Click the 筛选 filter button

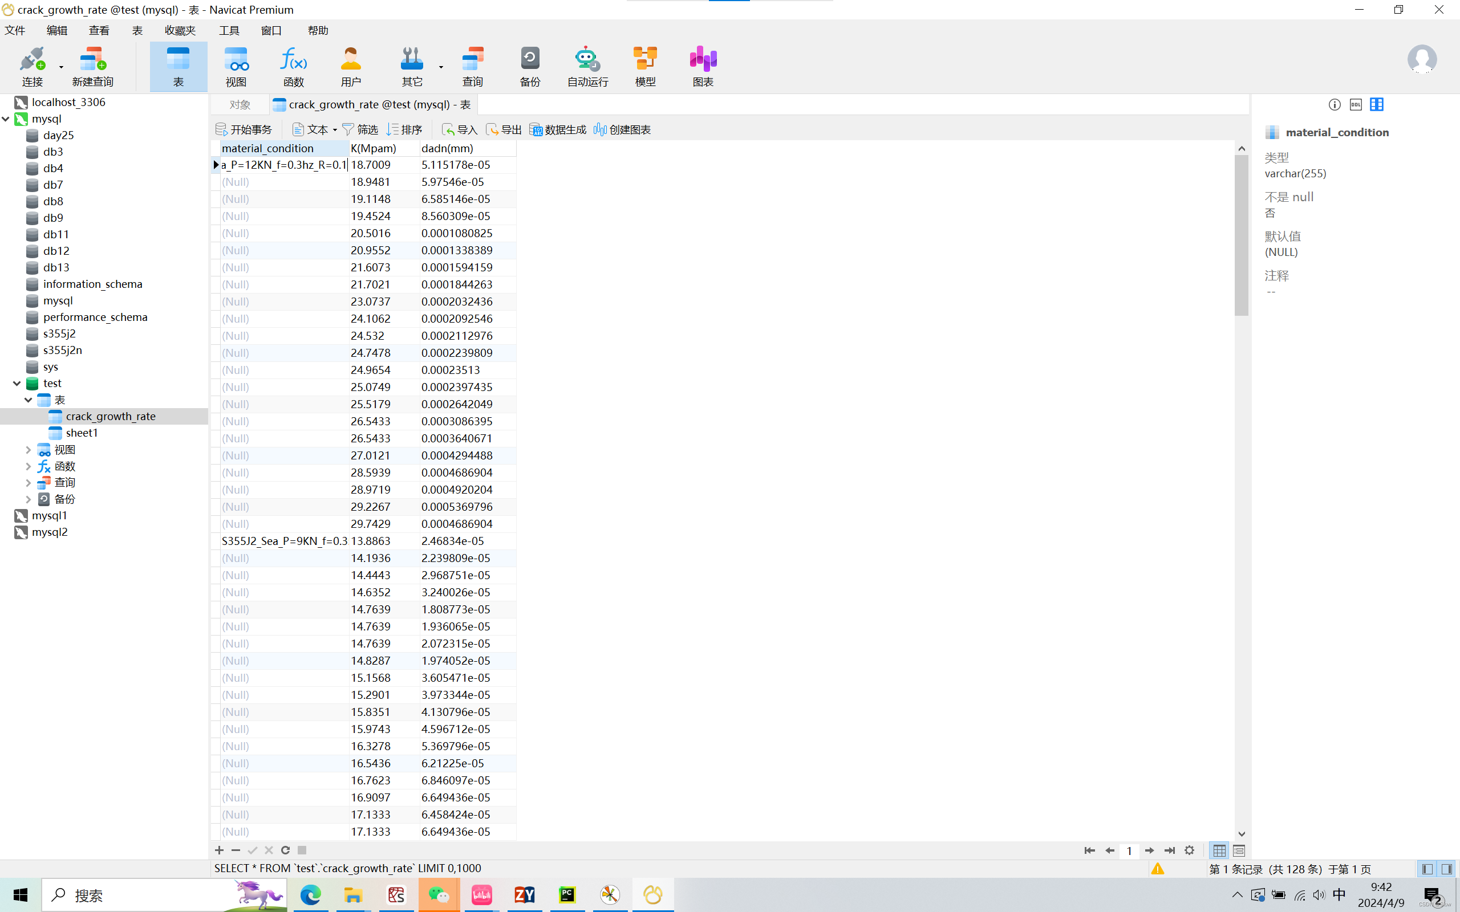coord(360,130)
